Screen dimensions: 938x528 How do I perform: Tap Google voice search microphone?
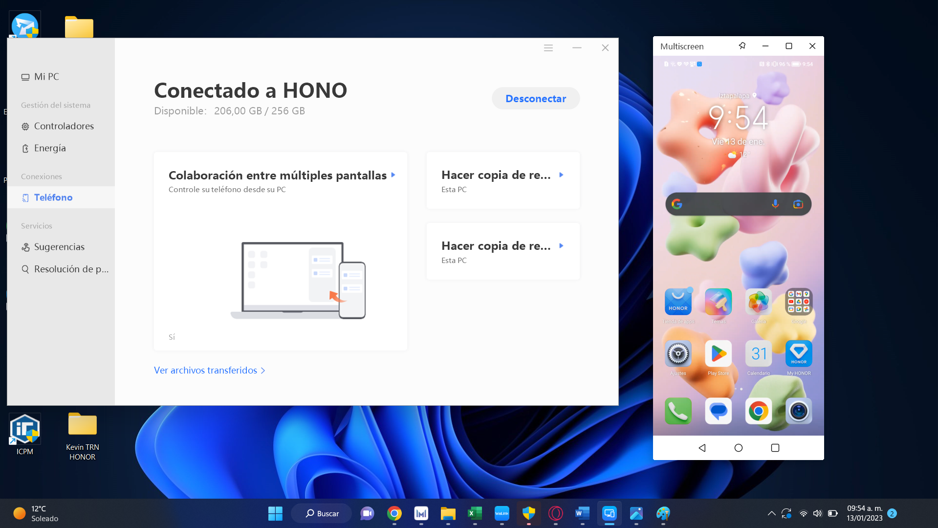point(775,204)
